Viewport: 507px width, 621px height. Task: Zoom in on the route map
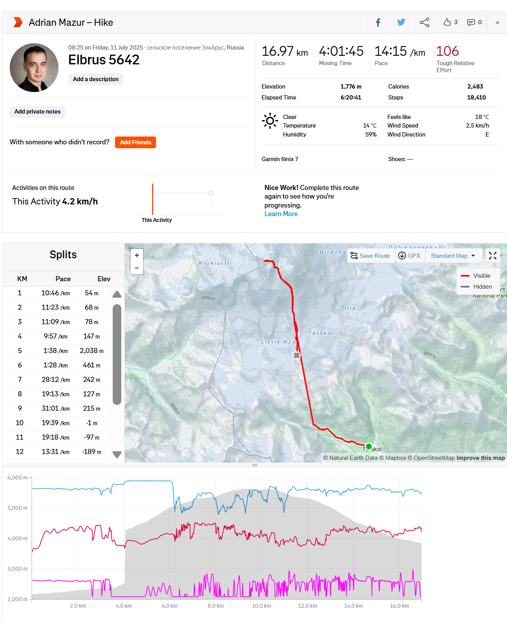pos(137,255)
